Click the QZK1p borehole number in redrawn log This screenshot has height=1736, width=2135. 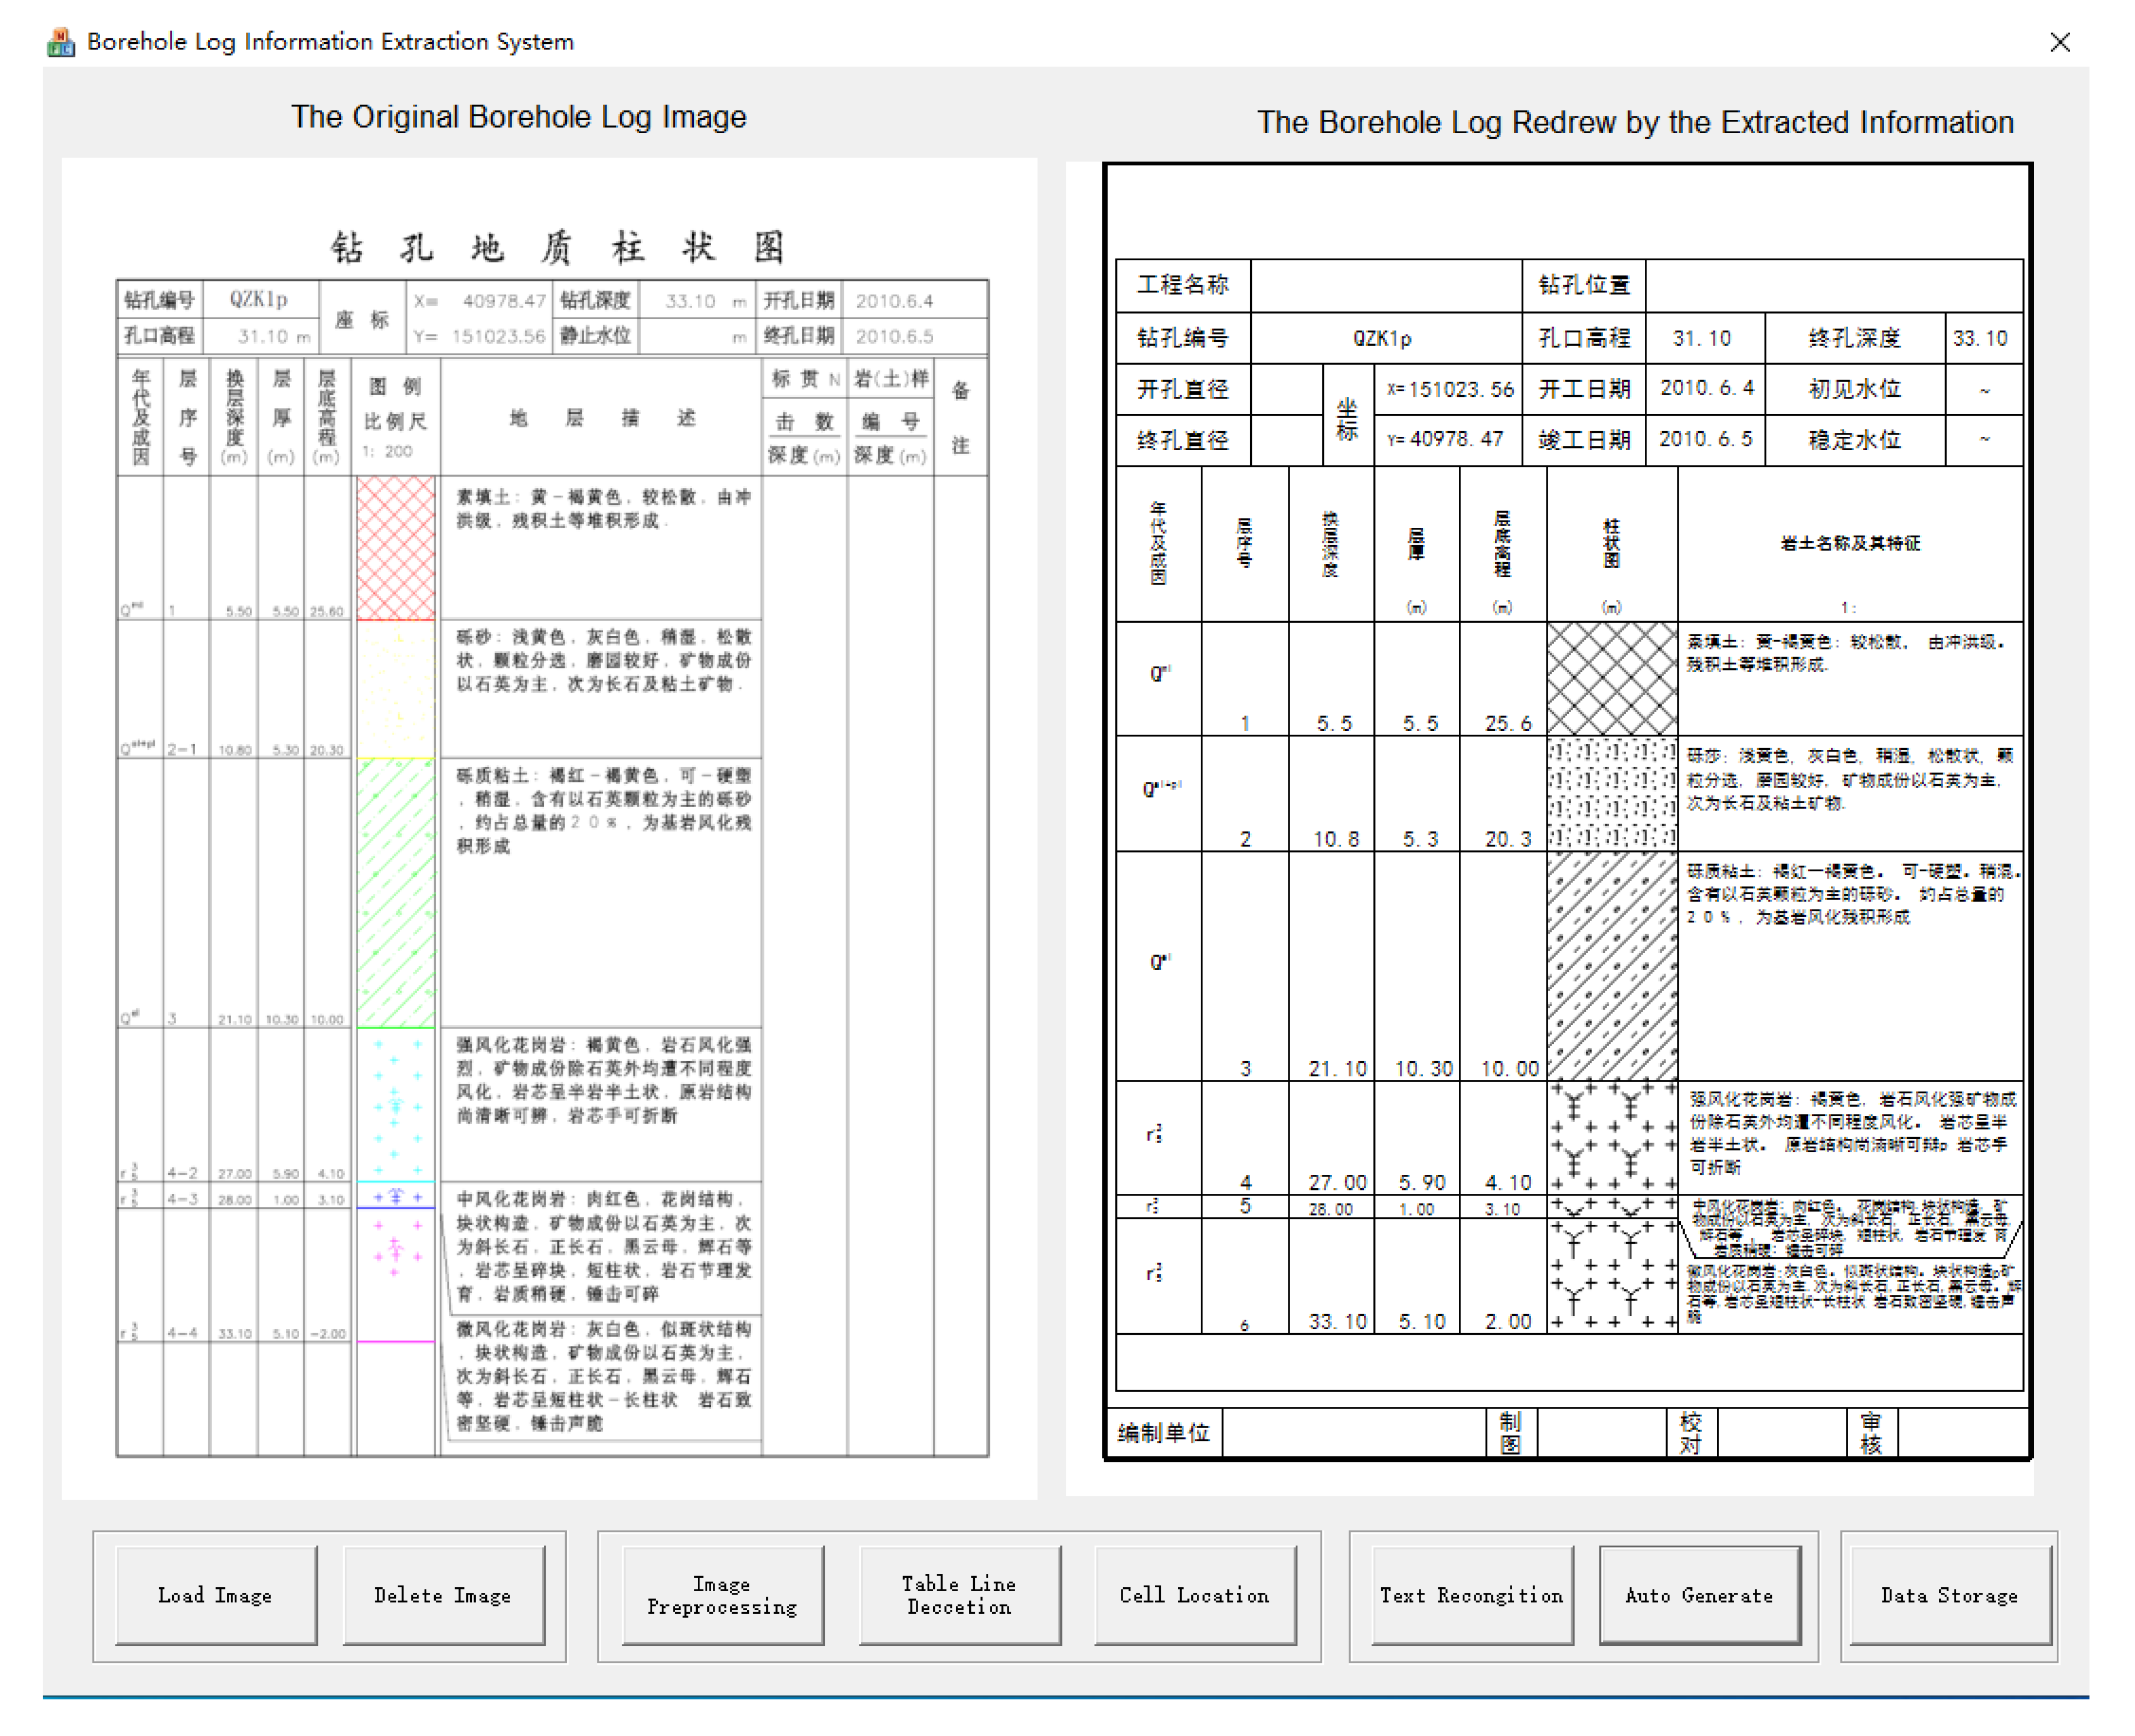point(1383,338)
